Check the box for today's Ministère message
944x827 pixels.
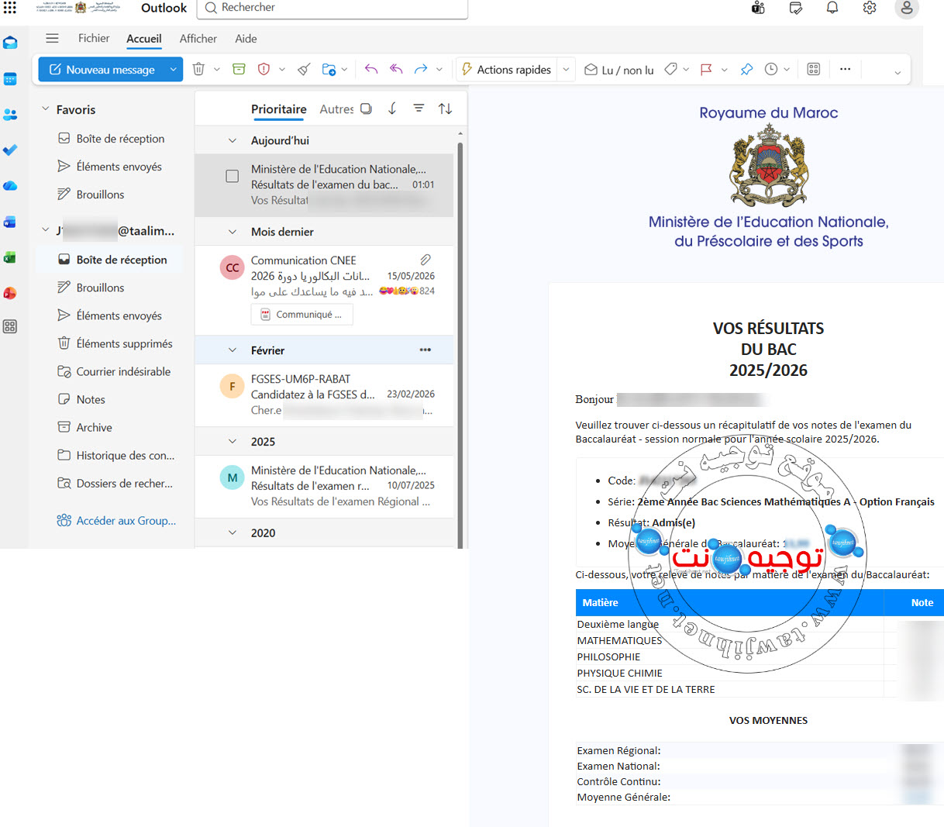click(232, 176)
